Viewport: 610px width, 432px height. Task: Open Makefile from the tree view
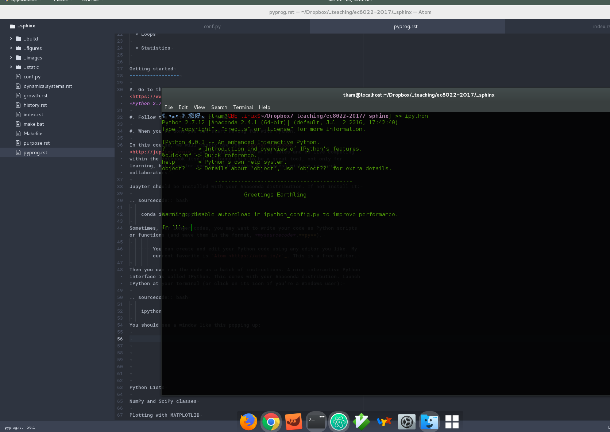click(33, 133)
